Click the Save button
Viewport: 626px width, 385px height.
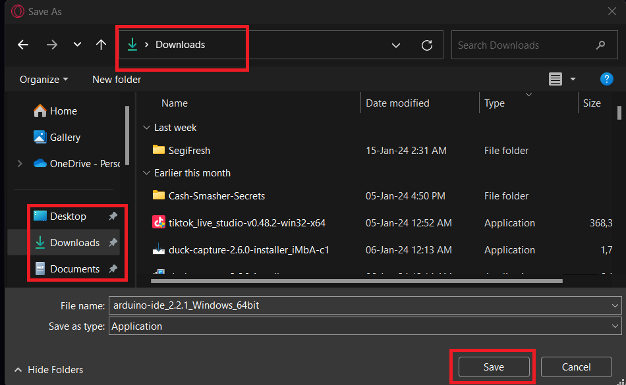[x=494, y=367]
